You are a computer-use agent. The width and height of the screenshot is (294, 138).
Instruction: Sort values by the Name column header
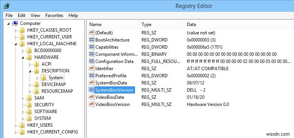click(x=113, y=25)
